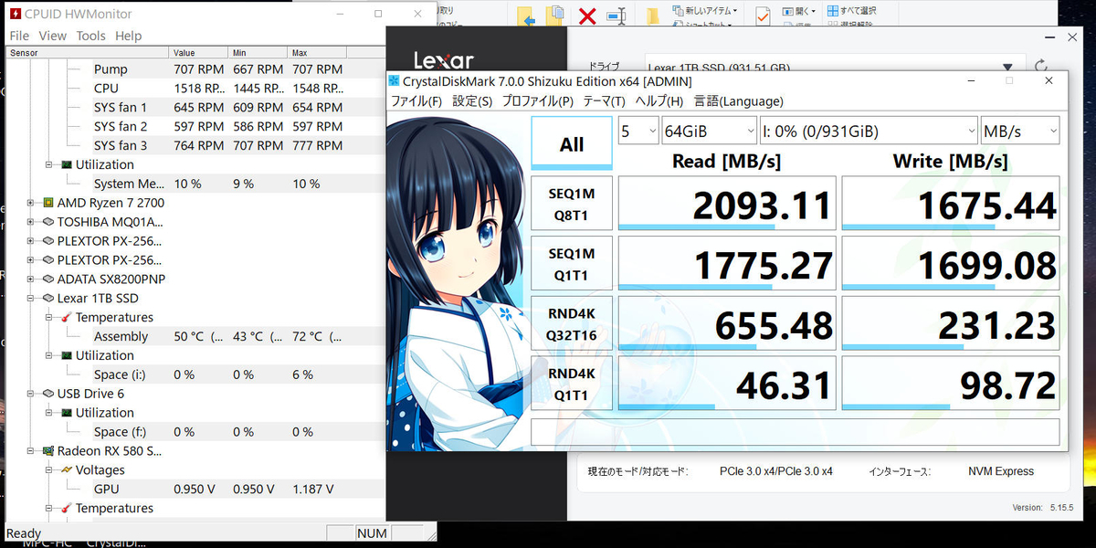
Task: Expand the TOSHIBA MQ01A node
Action: 32,222
